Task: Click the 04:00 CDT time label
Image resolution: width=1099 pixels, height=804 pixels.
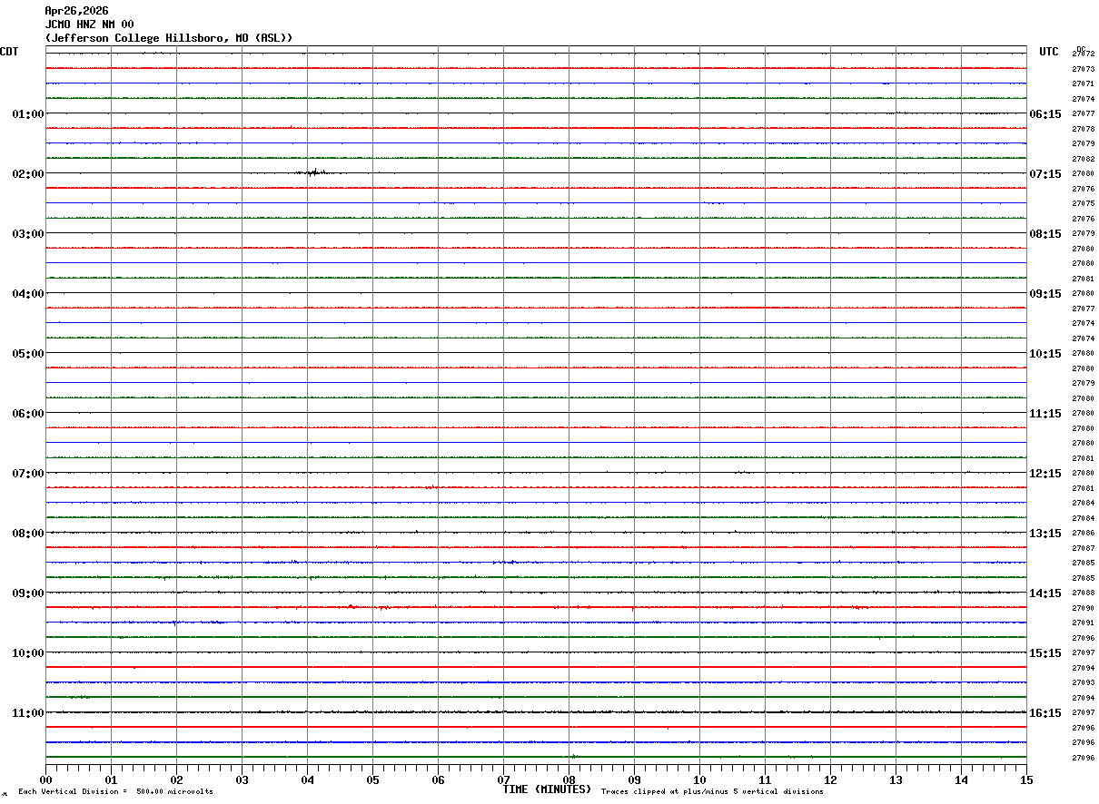Action: (28, 294)
